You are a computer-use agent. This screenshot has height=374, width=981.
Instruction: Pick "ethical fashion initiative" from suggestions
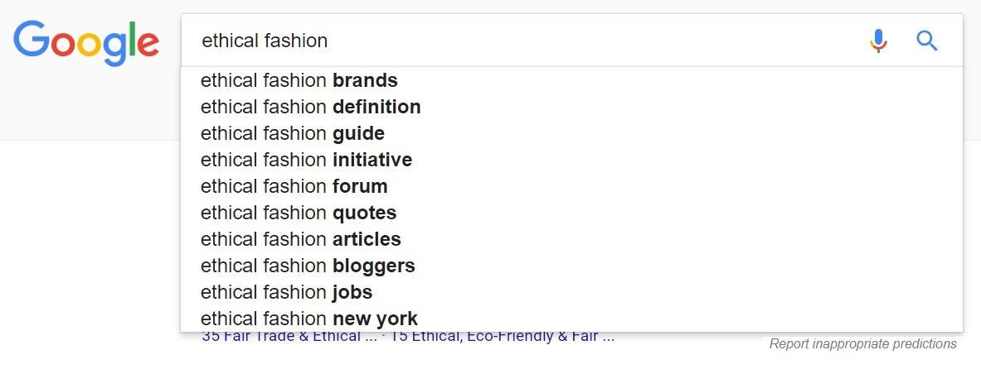click(307, 161)
